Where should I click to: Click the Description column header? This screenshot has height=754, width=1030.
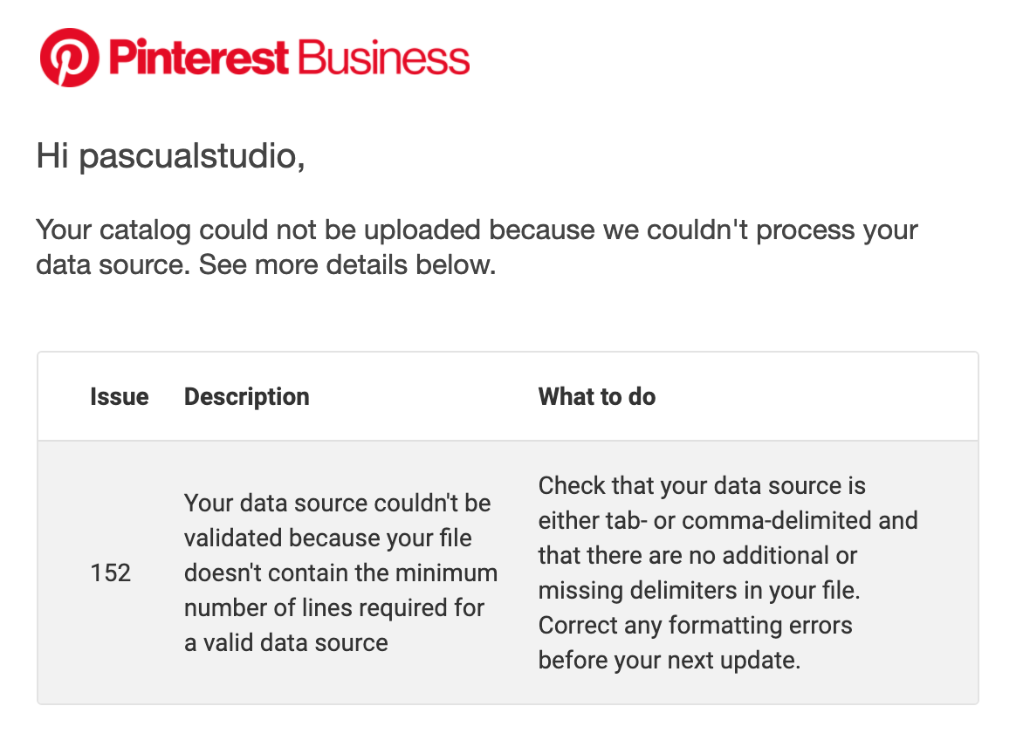pos(246,397)
